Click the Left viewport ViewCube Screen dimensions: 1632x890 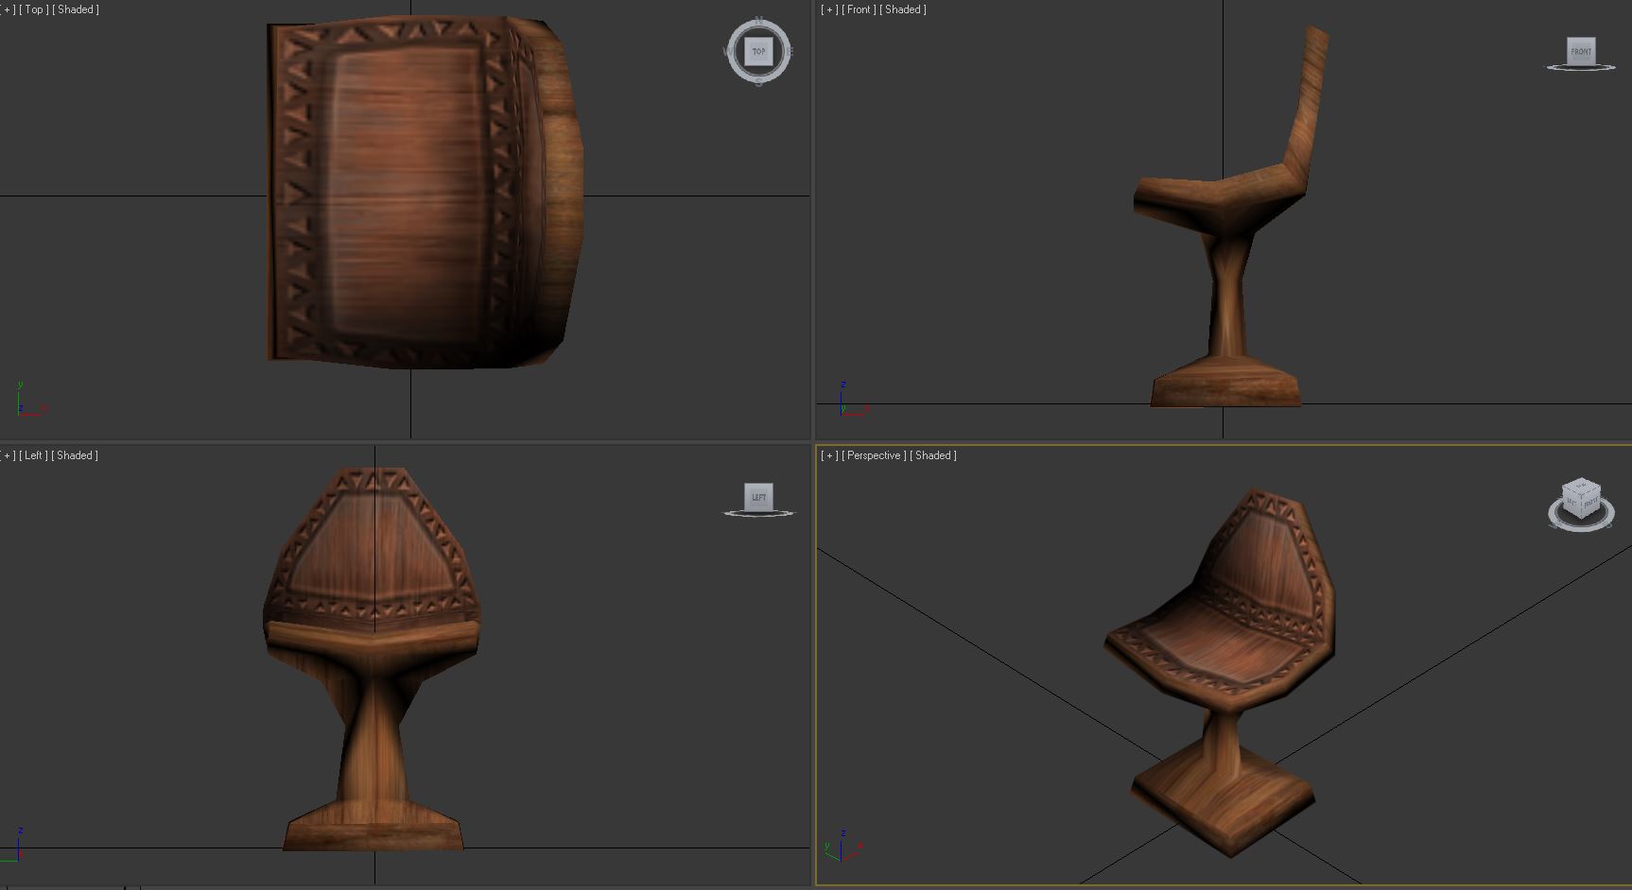tap(758, 497)
